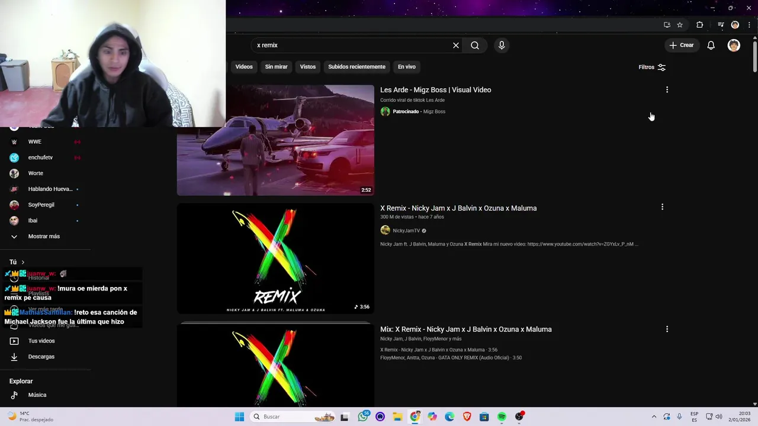Image resolution: width=758 pixels, height=426 pixels.
Task: Click the magnifier search button
Action: pos(475,45)
